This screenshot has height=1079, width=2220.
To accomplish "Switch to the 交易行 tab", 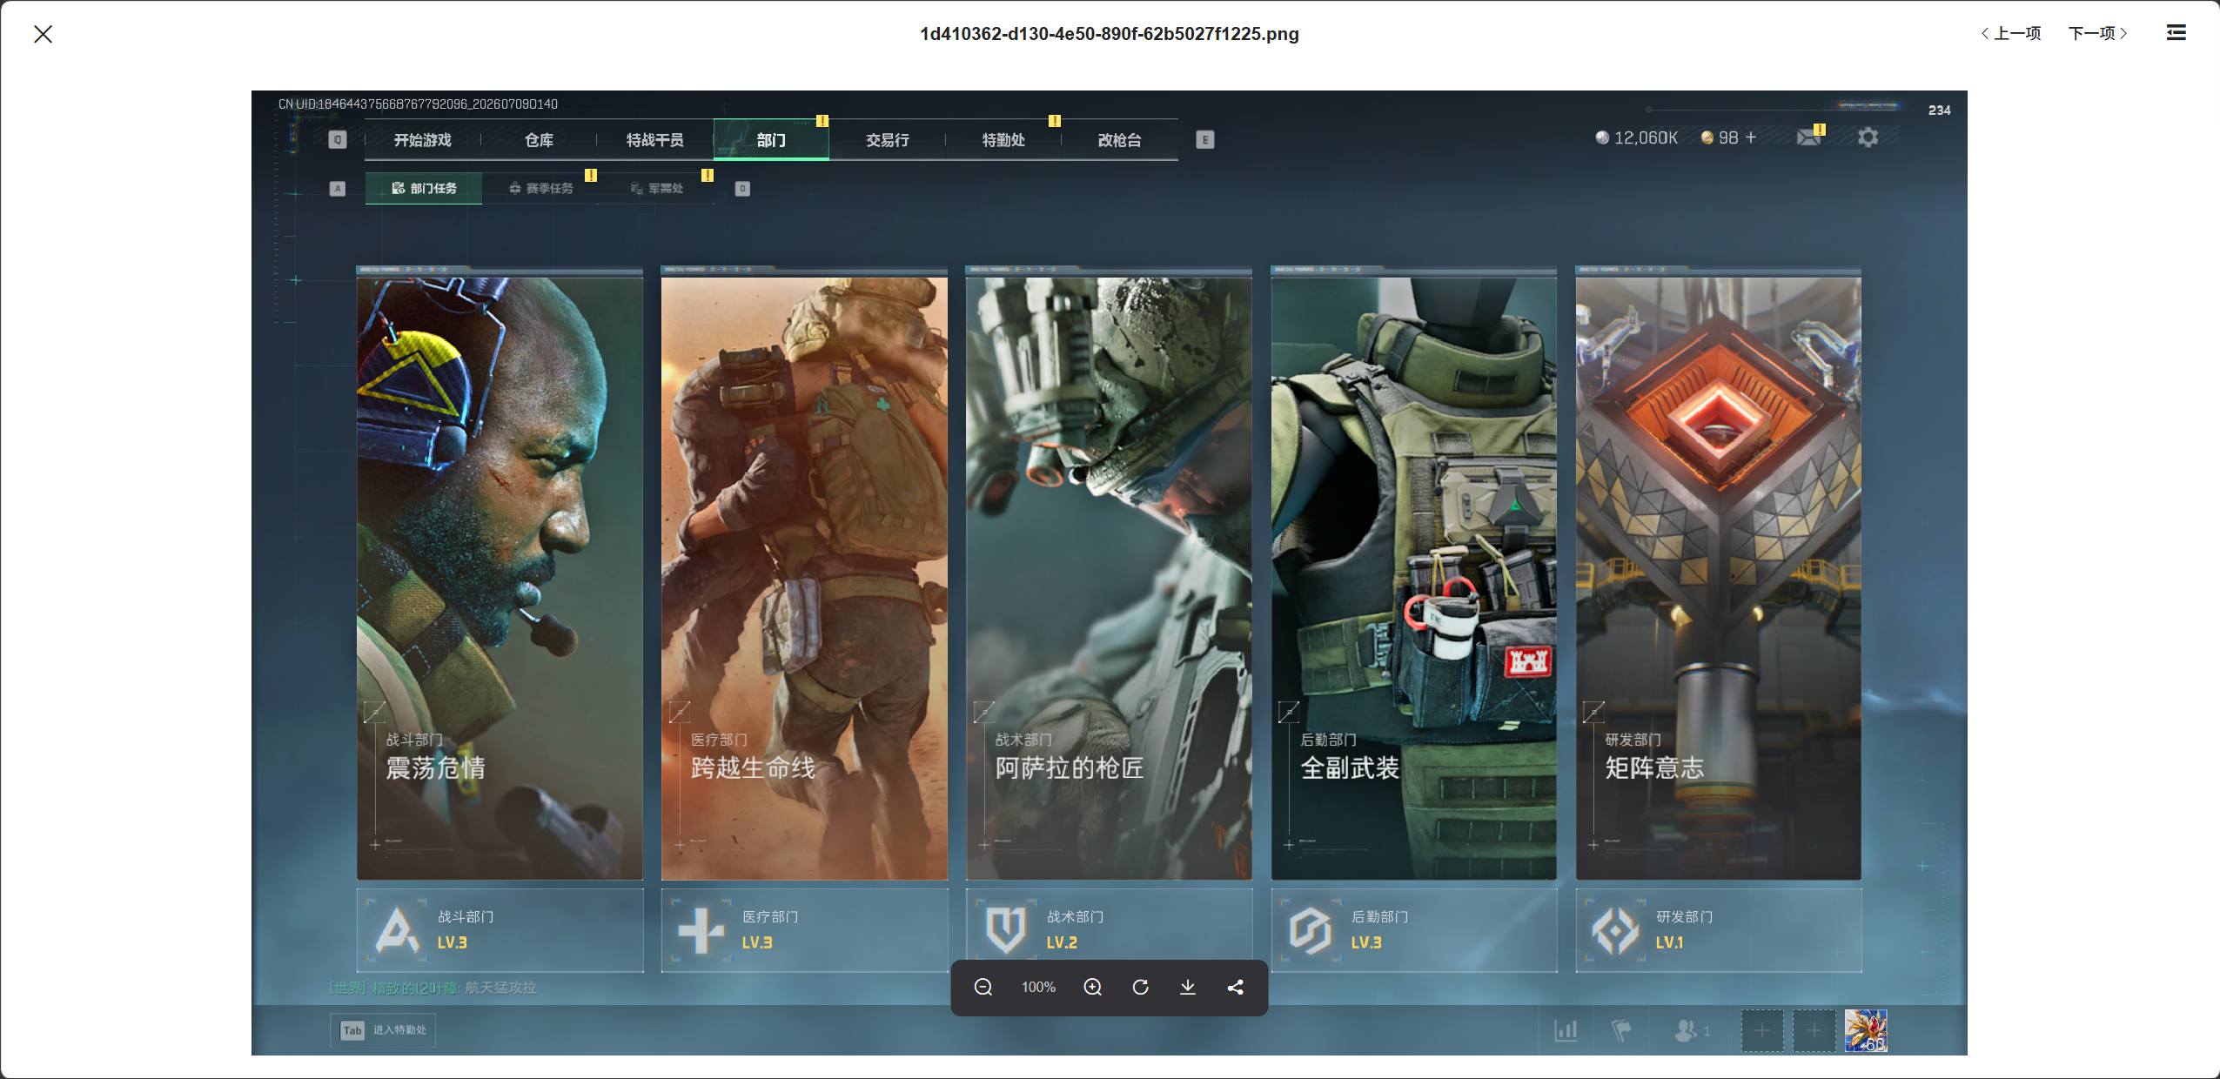I will point(888,140).
